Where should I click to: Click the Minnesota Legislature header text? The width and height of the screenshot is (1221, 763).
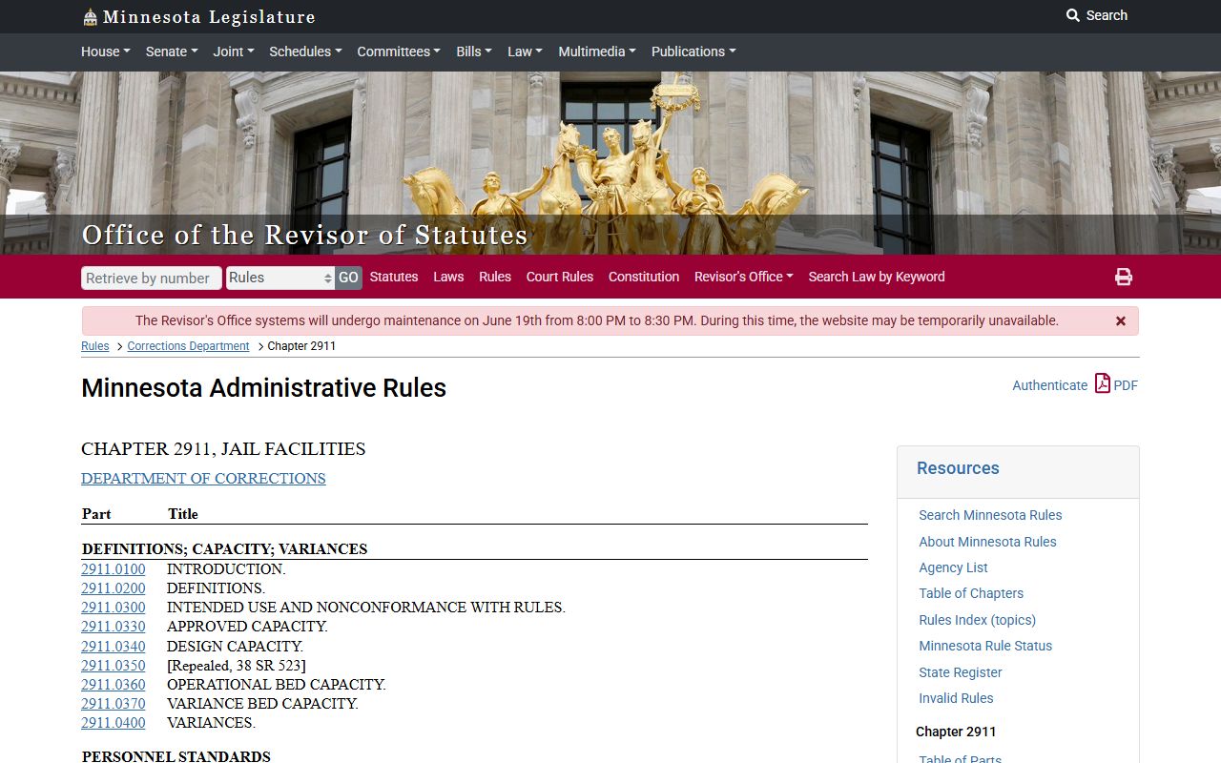[x=209, y=17]
